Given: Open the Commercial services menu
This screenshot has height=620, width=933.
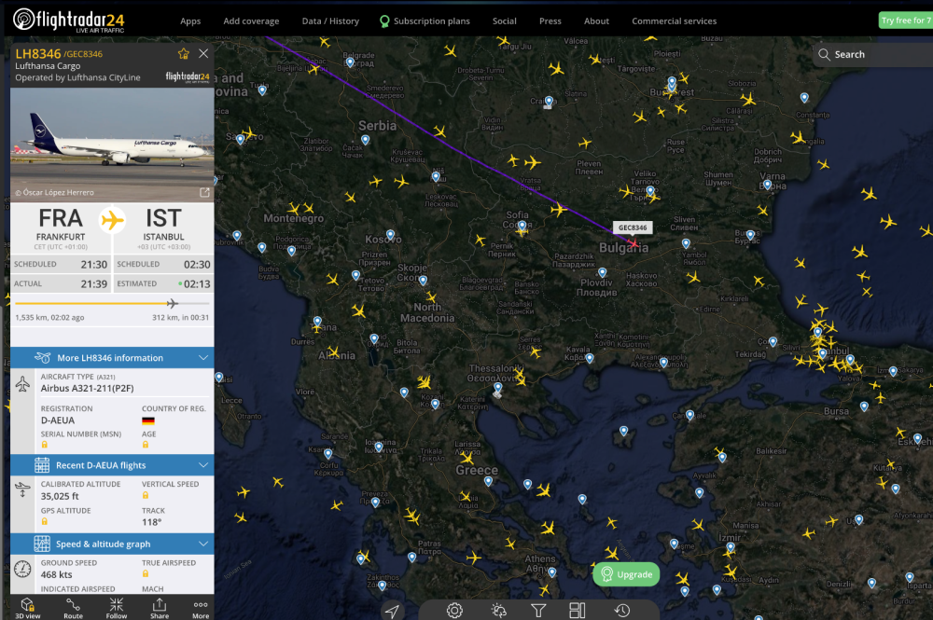Looking at the screenshot, I should click(x=674, y=21).
